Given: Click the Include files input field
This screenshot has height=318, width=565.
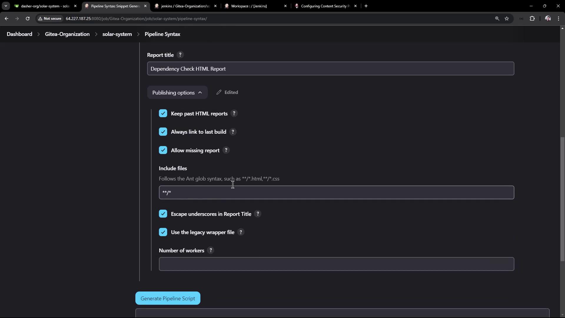Looking at the screenshot, I should coord(336,193).
